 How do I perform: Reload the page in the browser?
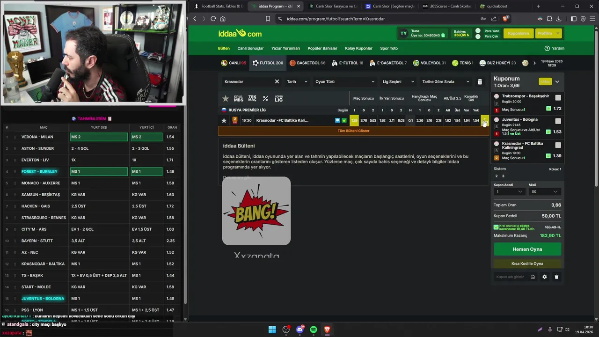click(x=213, y=19)
